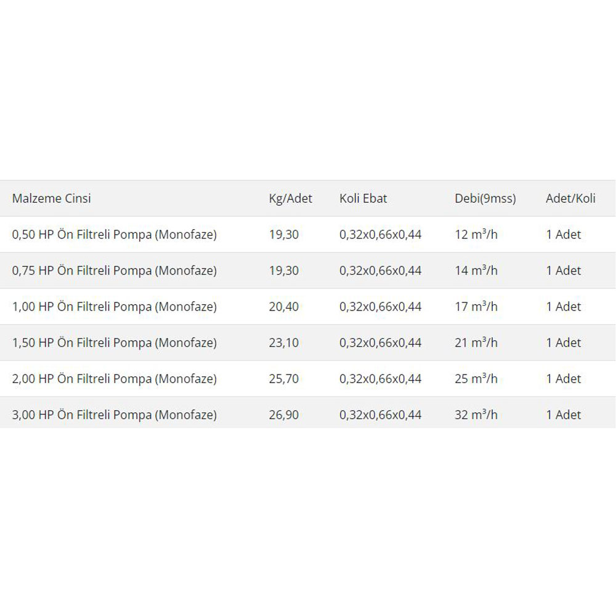Click the 25 m³/h flow rate cell
Viewport: 616px width, 616px height.
476,379
